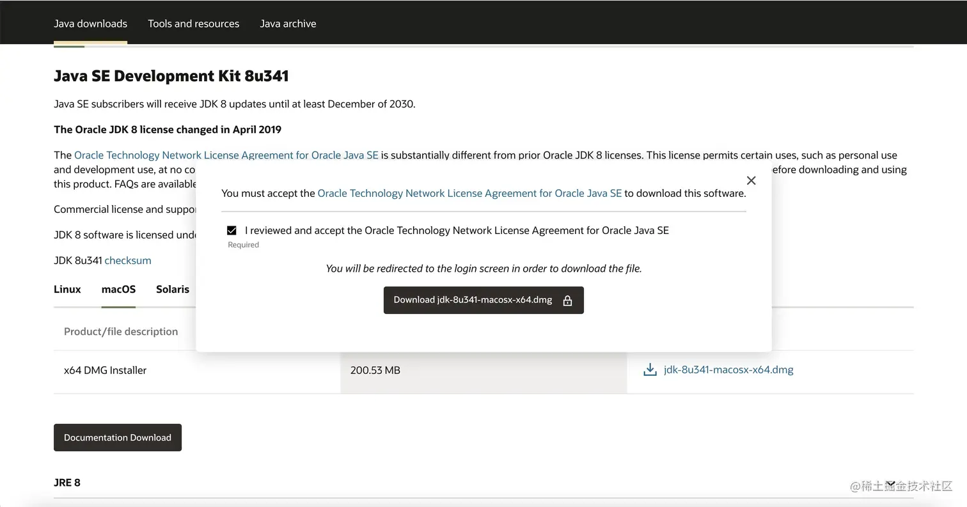
Task: Click the x64 DMG Installer row label
Action: click(106, 370)
